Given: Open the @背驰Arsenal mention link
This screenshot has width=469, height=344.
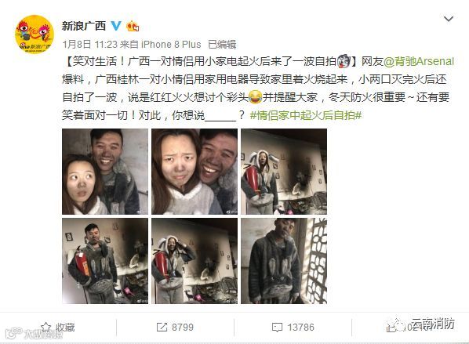Looking at the screenshot, I should [x=419, y=61].
